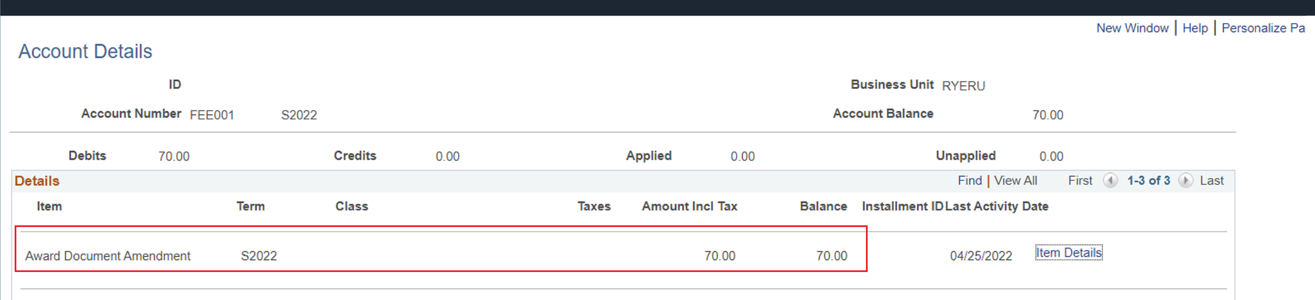Click the Item column header
The image size is (1315, 300).
point(49,207)
